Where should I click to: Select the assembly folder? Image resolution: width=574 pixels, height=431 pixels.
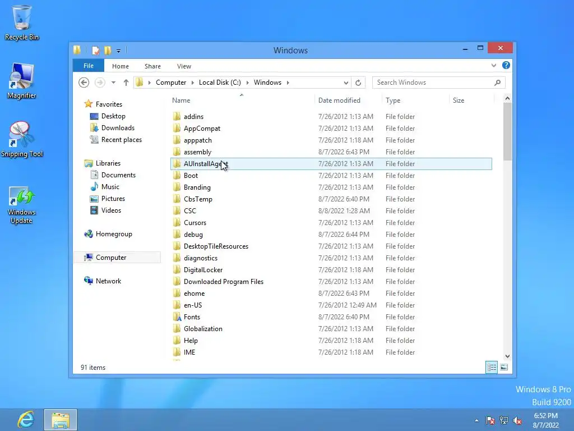[331, 152]
